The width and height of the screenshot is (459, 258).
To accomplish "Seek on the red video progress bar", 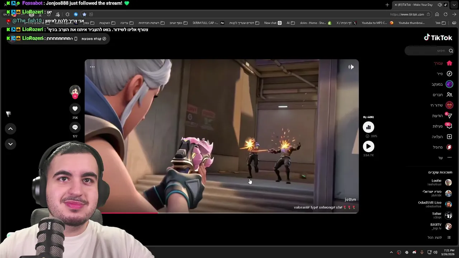I will (x=222, y=212).
